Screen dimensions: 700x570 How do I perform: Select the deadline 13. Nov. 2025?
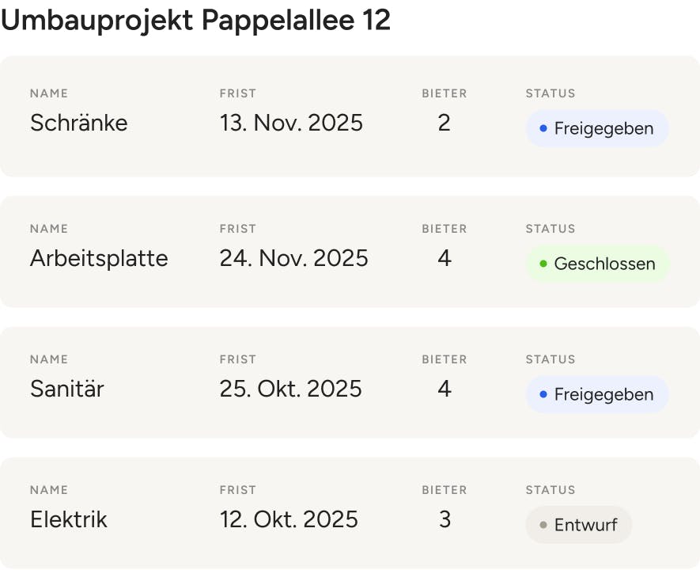coord(291,123)
